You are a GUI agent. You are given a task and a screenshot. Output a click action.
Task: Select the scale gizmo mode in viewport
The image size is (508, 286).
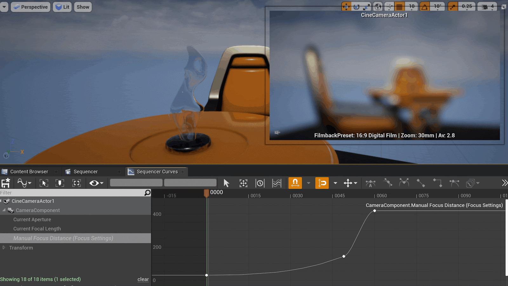[367, 7]
